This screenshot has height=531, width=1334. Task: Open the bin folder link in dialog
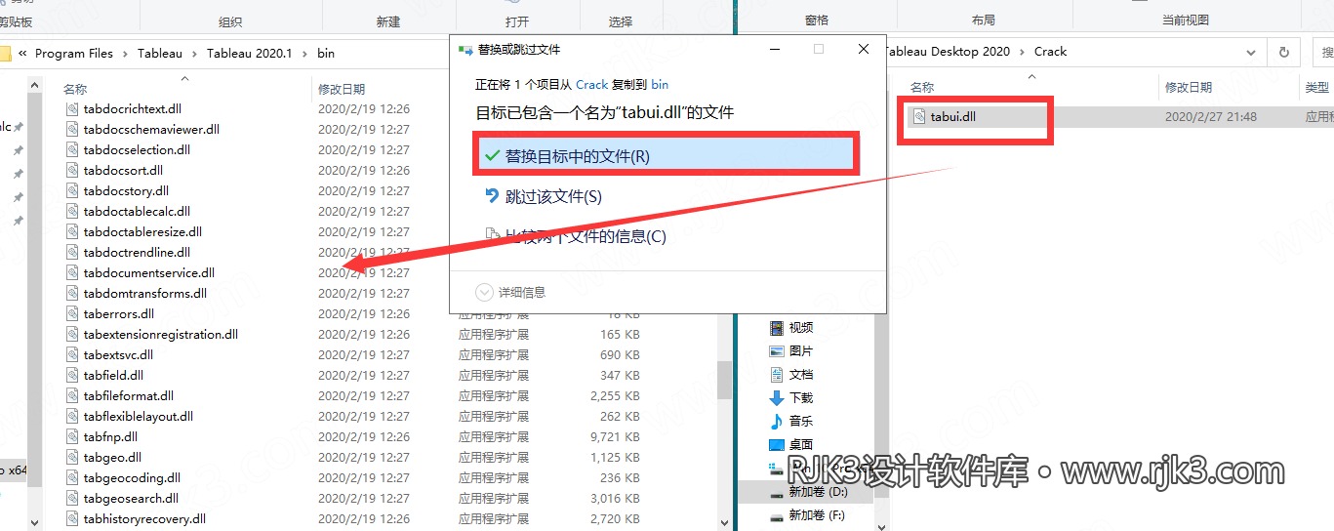click(660, 85)
